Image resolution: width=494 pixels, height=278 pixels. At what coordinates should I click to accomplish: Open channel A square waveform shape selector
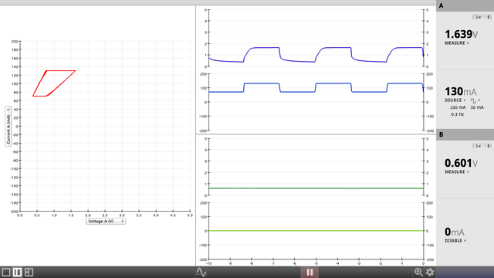[x=475, y=100]
